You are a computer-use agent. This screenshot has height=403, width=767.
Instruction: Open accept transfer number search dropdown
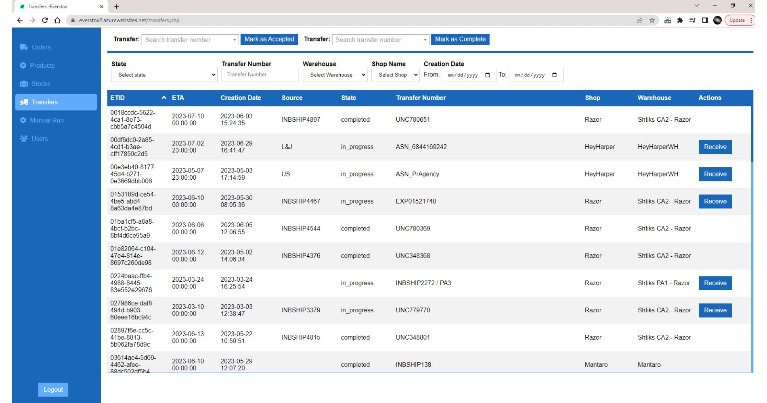tap(190, 39)
